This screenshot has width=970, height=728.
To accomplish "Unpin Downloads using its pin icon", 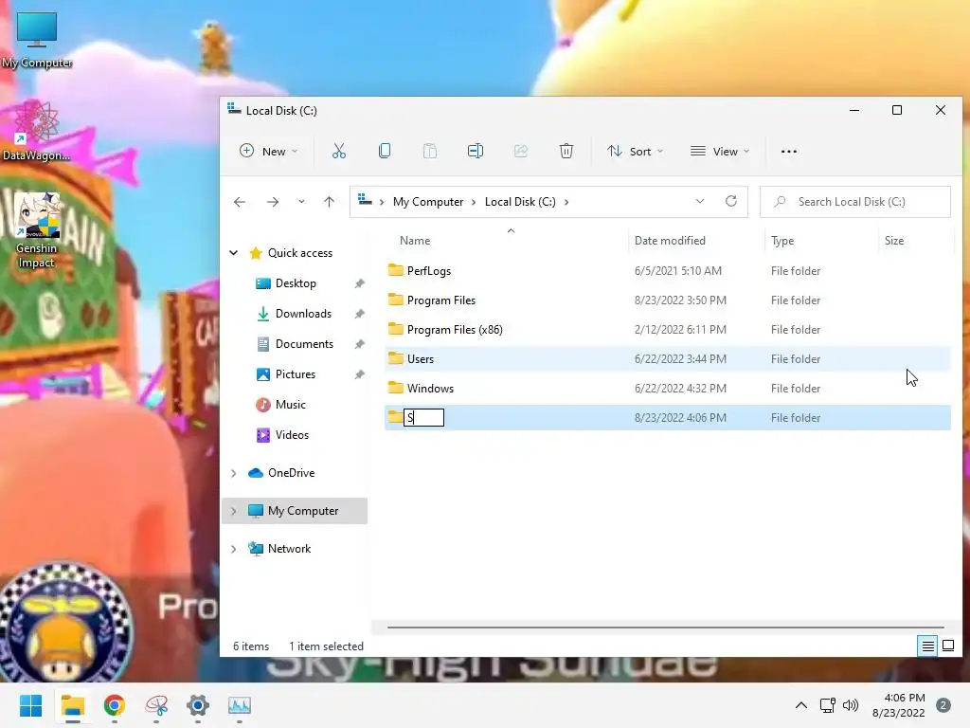I will (x=359, y=314).
